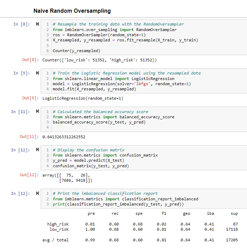
Task: Click the 'In [9]:' prompt label
Action: pyautogui.click(x=22, y=73)
